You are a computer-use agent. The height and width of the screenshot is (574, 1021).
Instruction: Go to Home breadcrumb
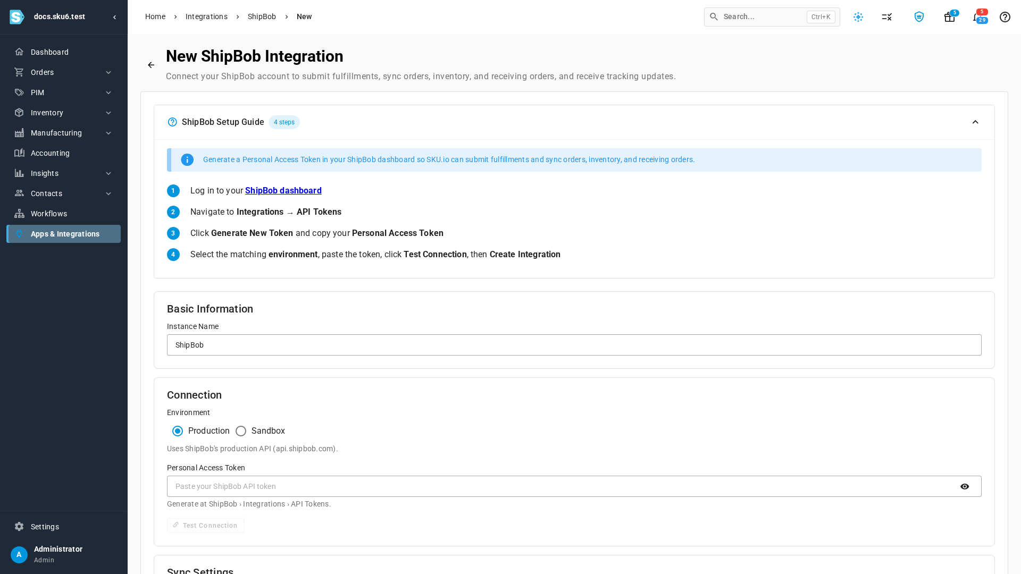coord(155,16)
